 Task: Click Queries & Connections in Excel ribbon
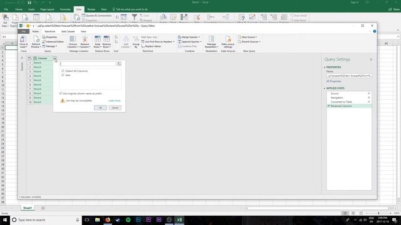click(96, 16)
